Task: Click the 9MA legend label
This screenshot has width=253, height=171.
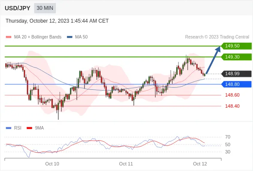Action: 39,128
